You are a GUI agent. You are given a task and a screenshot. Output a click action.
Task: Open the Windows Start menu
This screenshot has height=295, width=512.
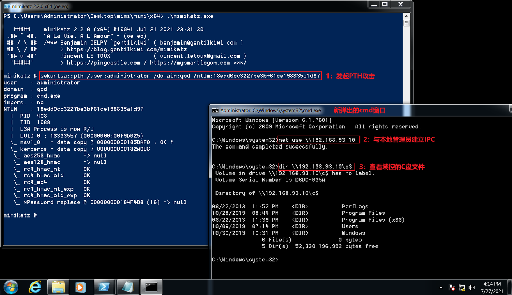(11, 287)
